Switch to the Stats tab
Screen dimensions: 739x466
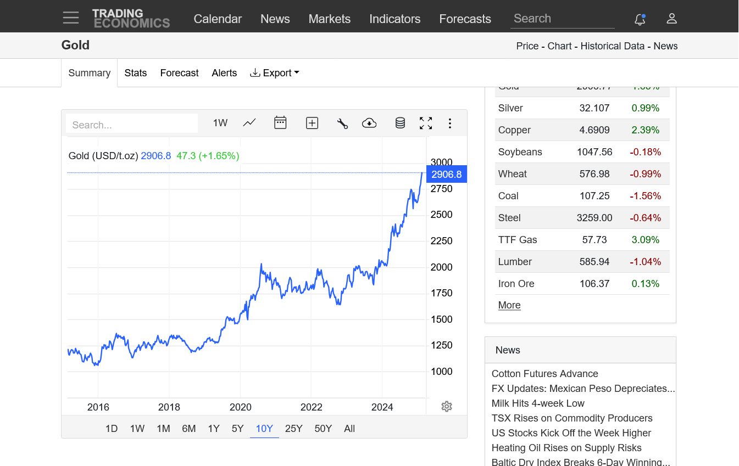tap(136, 73)
